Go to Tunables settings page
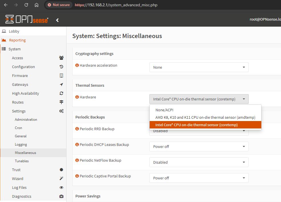This screenshot has width=281, height=202. [x=22, y=161]
